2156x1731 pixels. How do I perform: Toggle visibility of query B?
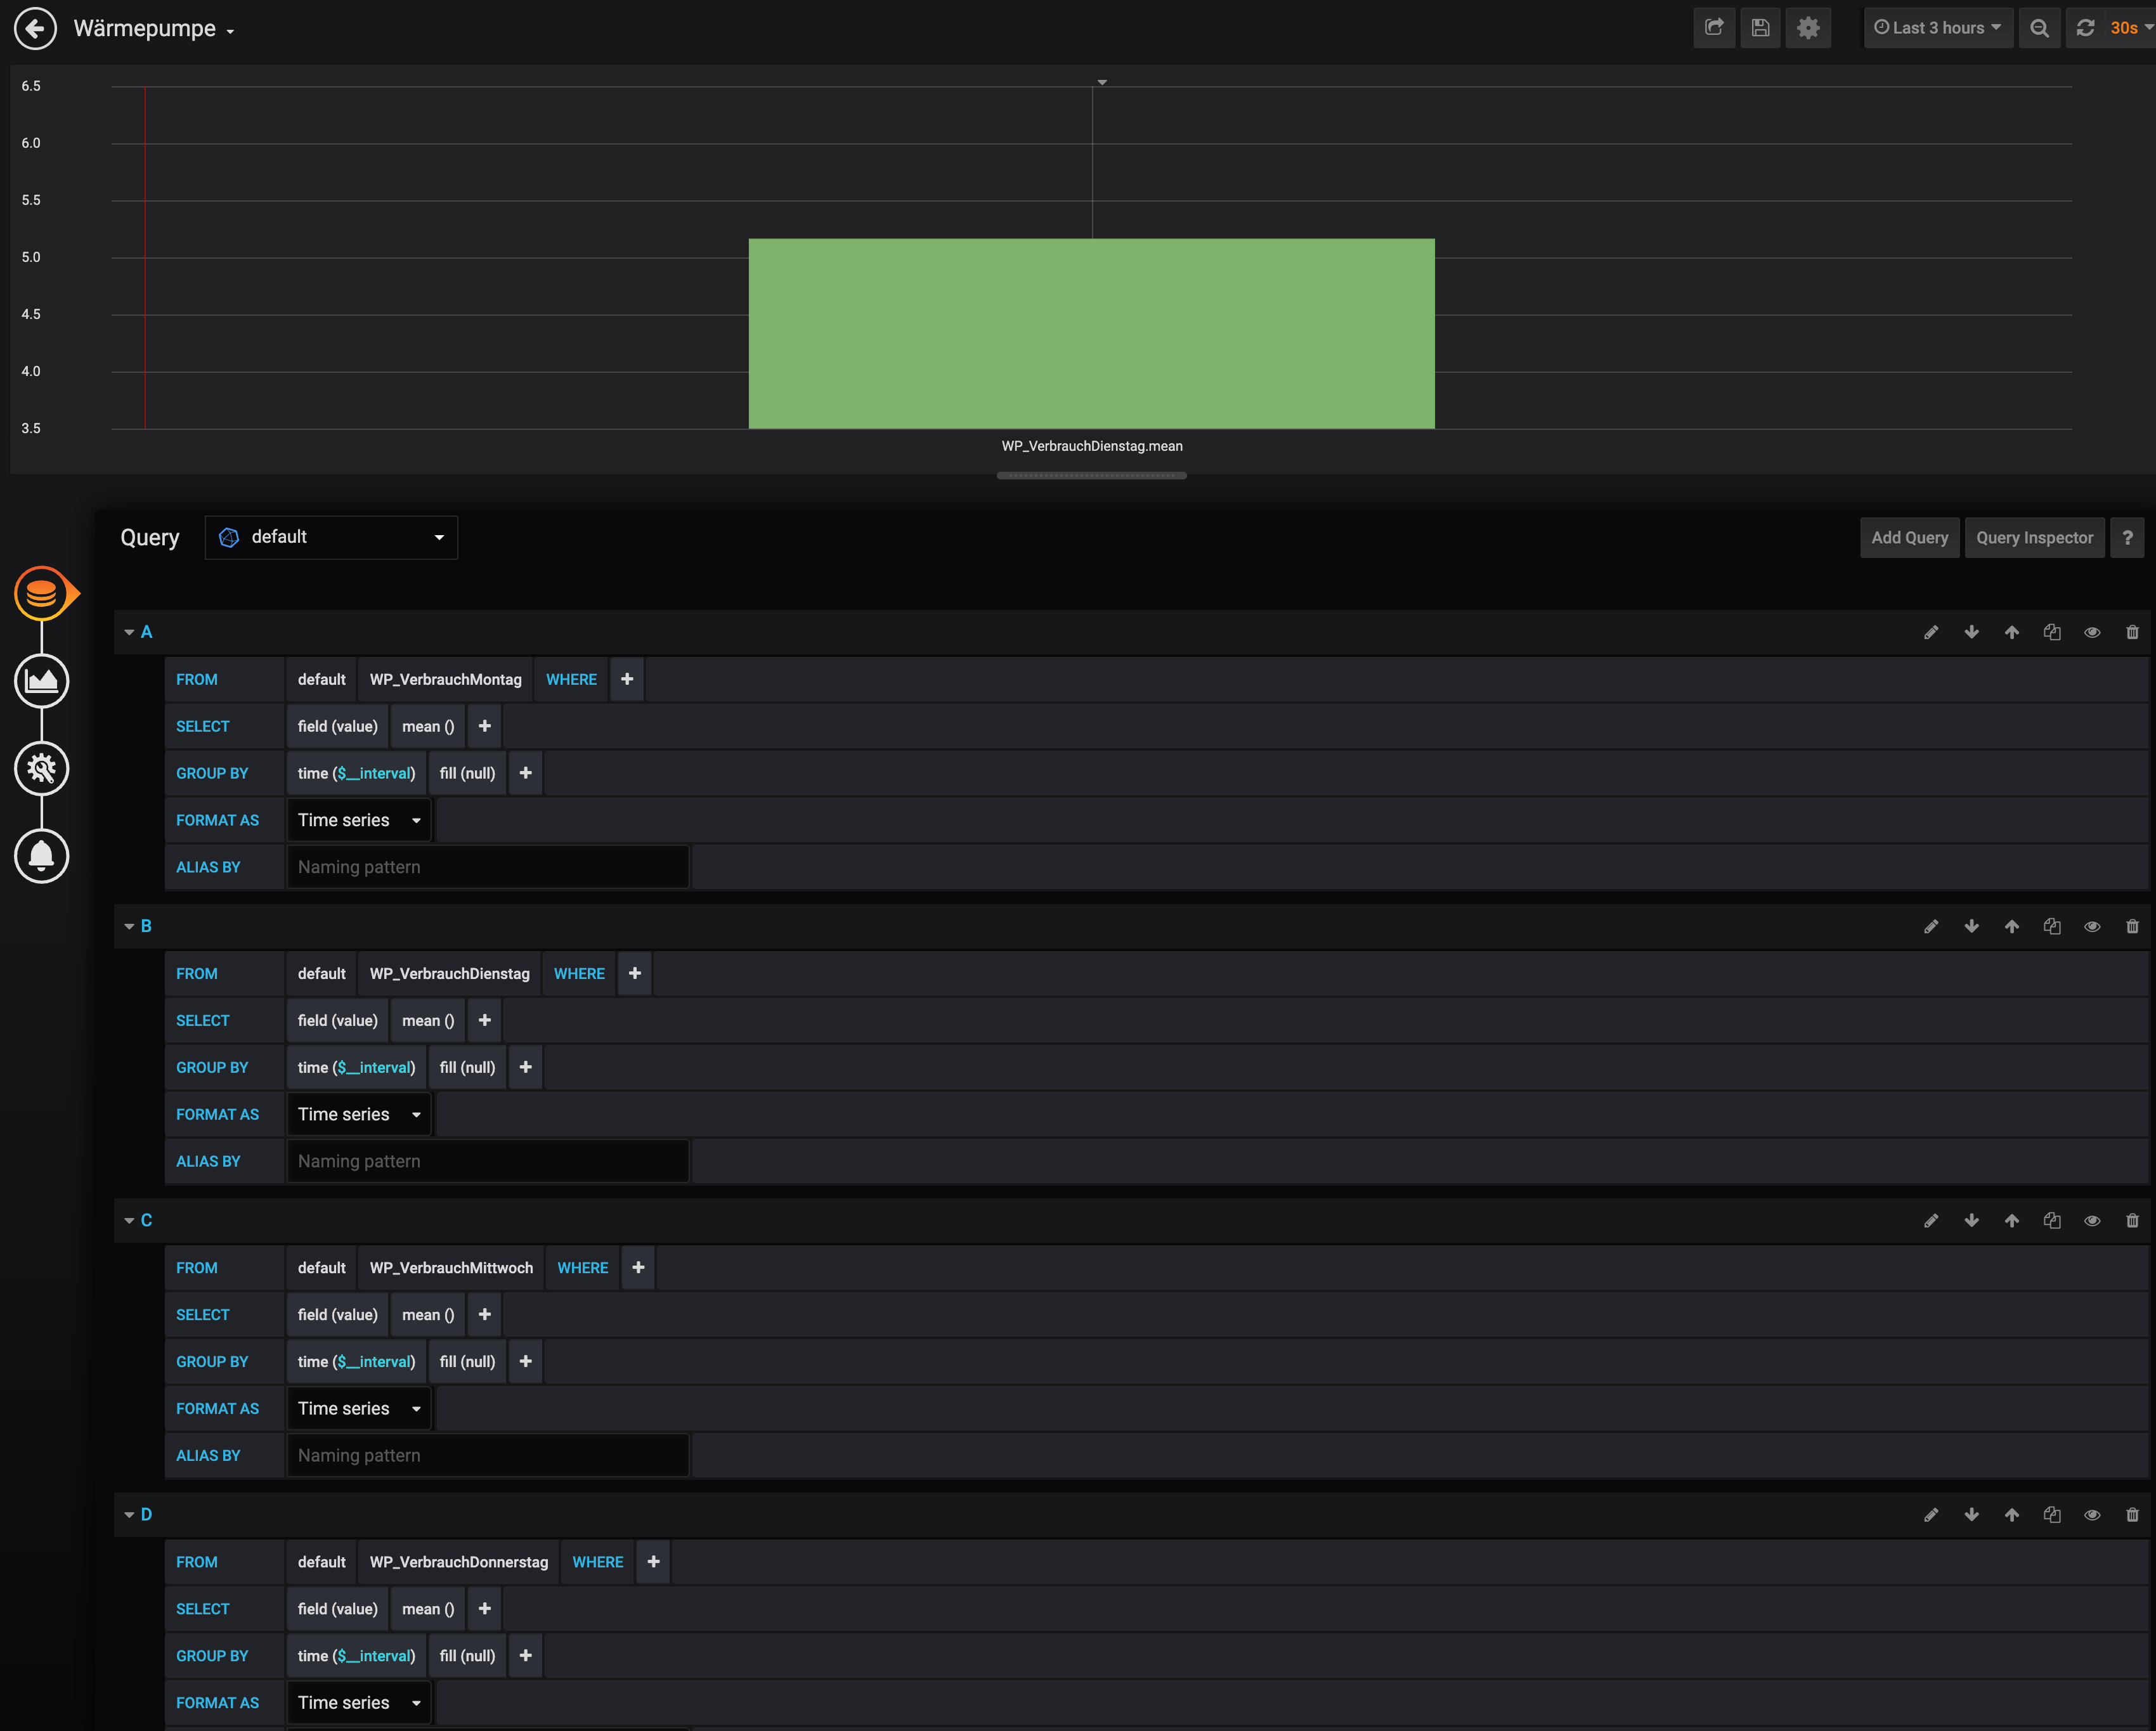tap(2092, 926)
